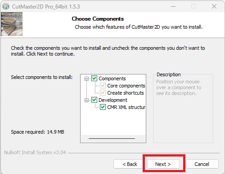This screenshot has height=174, width=225.
Task: Collapse the Development tree node
Action: (86, 100)
